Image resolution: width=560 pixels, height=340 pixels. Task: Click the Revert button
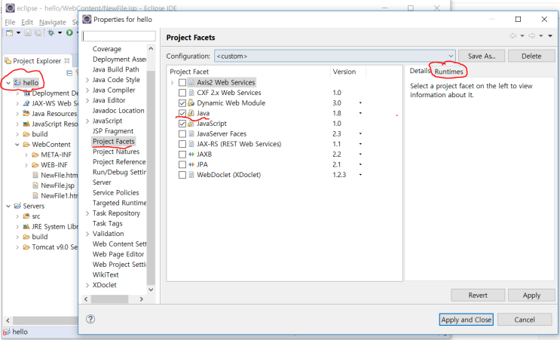tap(478, 296)
